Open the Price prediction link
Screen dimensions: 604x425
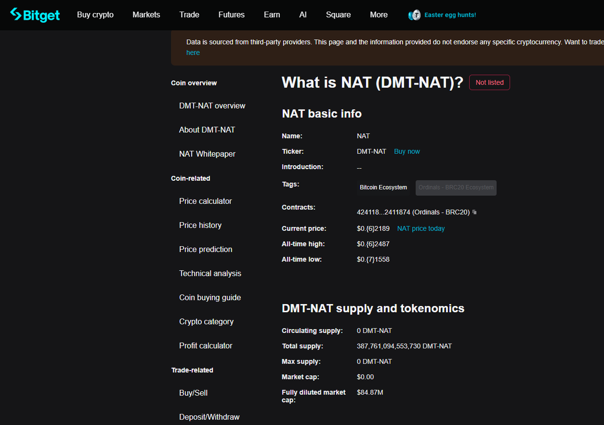pos(205,249)
